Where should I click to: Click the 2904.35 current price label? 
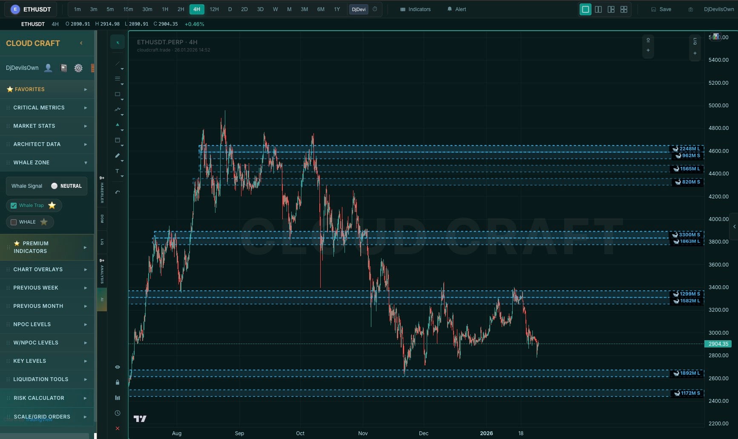pos(718,344)
